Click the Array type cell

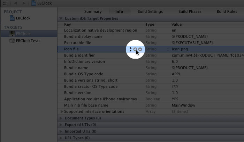(151, 111)
